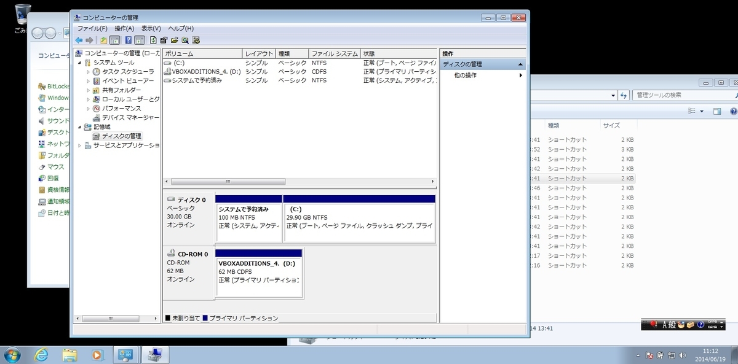
Task: Click the volume speaker icon in the system tray
Action: point(683,355)
